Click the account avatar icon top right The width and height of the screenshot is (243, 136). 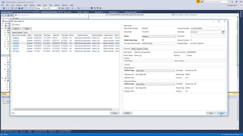click(241, 5)
